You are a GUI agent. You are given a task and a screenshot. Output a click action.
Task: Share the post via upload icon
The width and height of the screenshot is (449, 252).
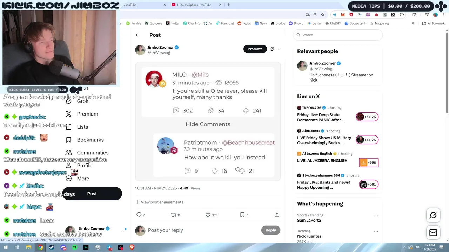(x=277, y=215)
